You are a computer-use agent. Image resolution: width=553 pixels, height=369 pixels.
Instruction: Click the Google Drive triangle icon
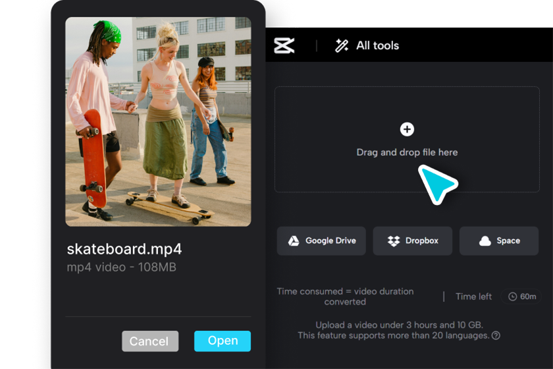tap(294, 241)
